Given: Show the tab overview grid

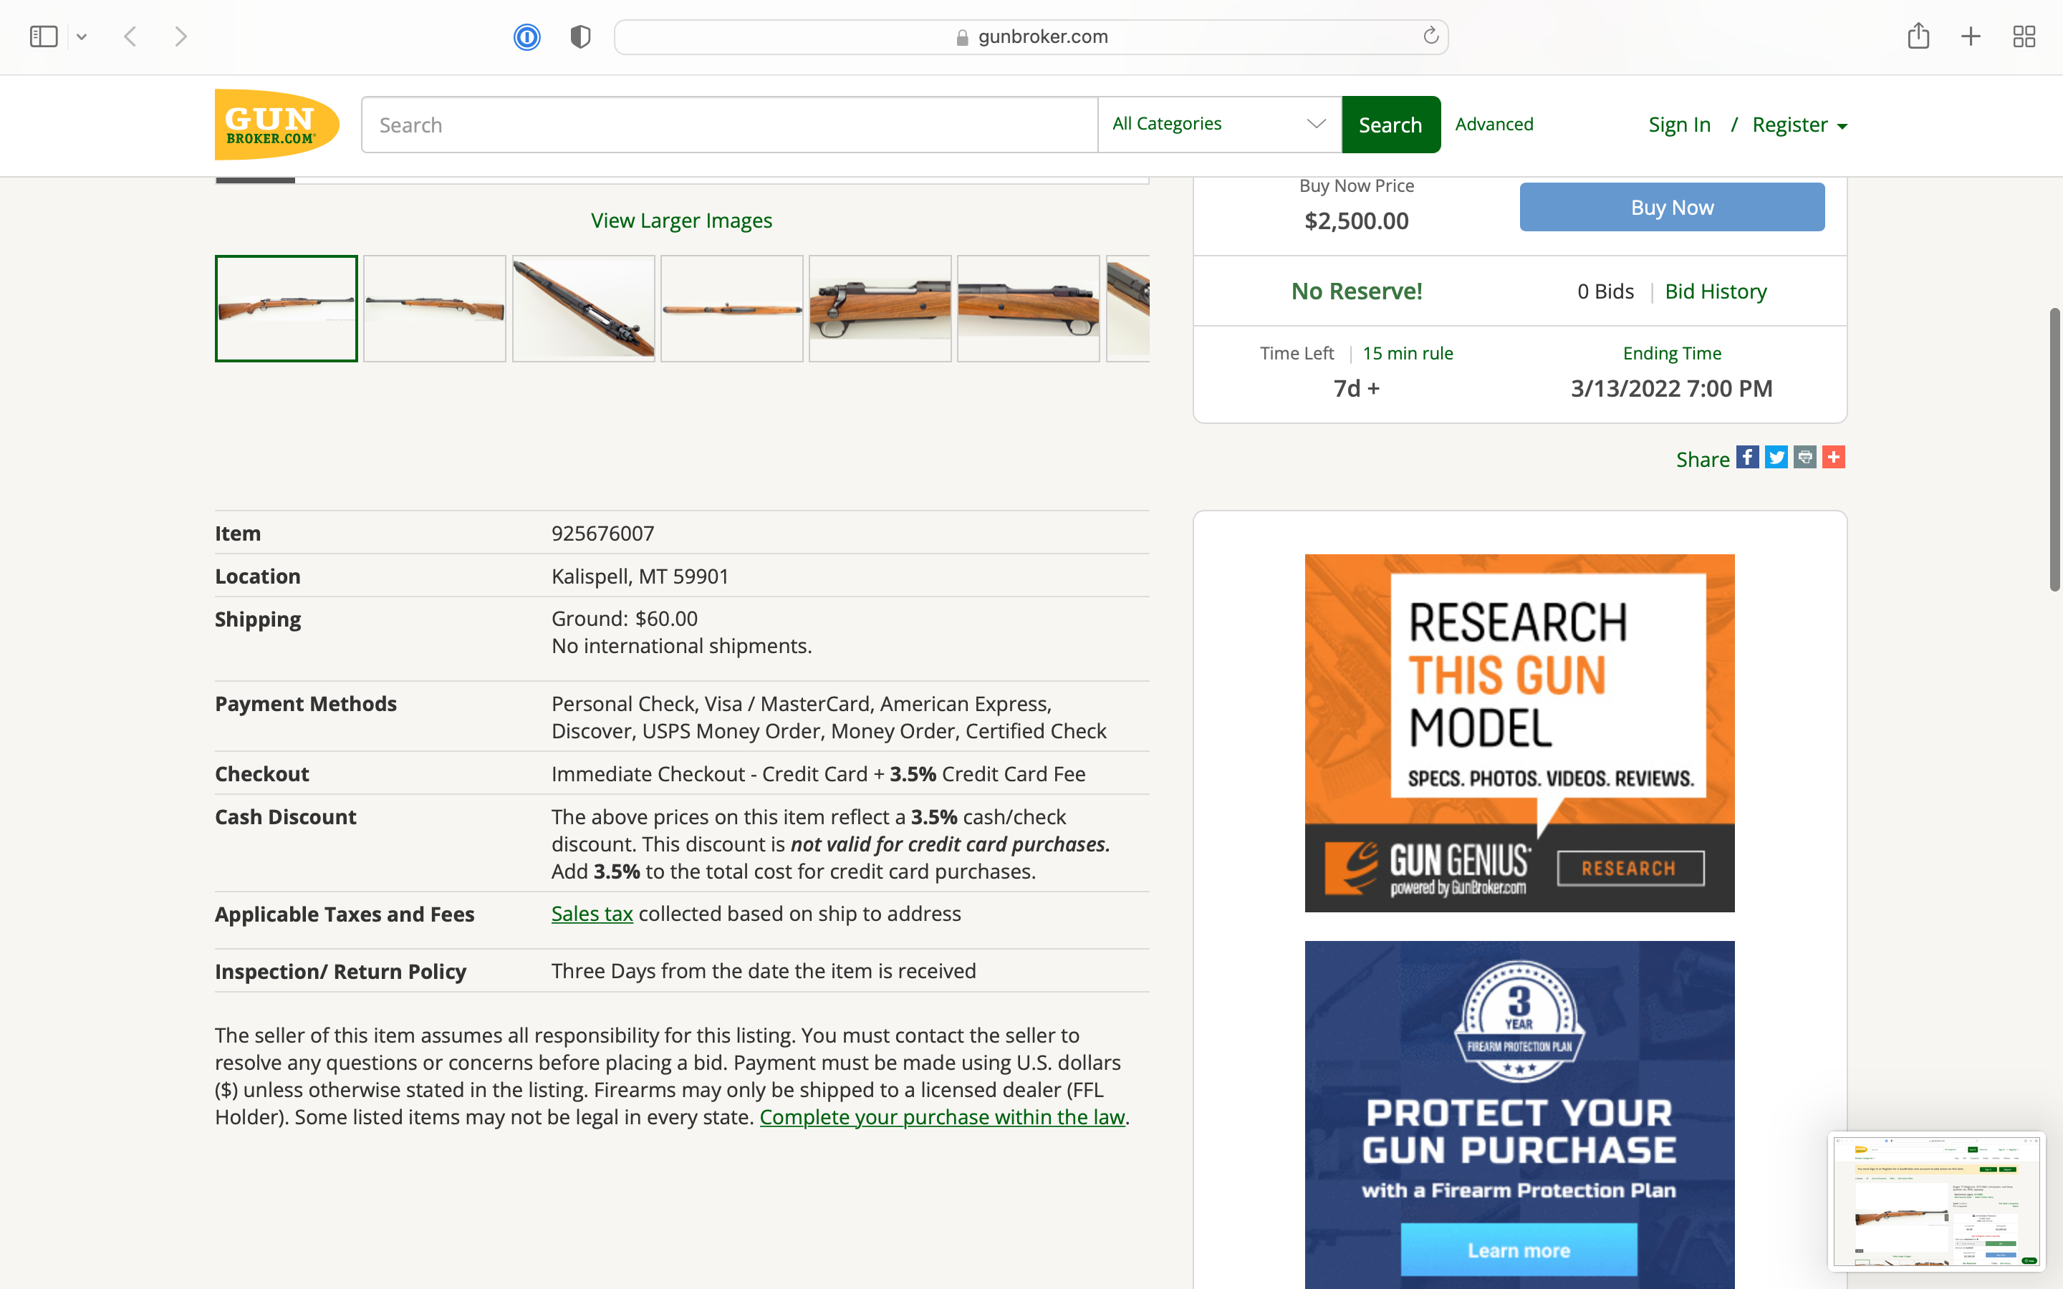Looking at the screenshot, I should pyautogui.click(x=2024, y=36).
